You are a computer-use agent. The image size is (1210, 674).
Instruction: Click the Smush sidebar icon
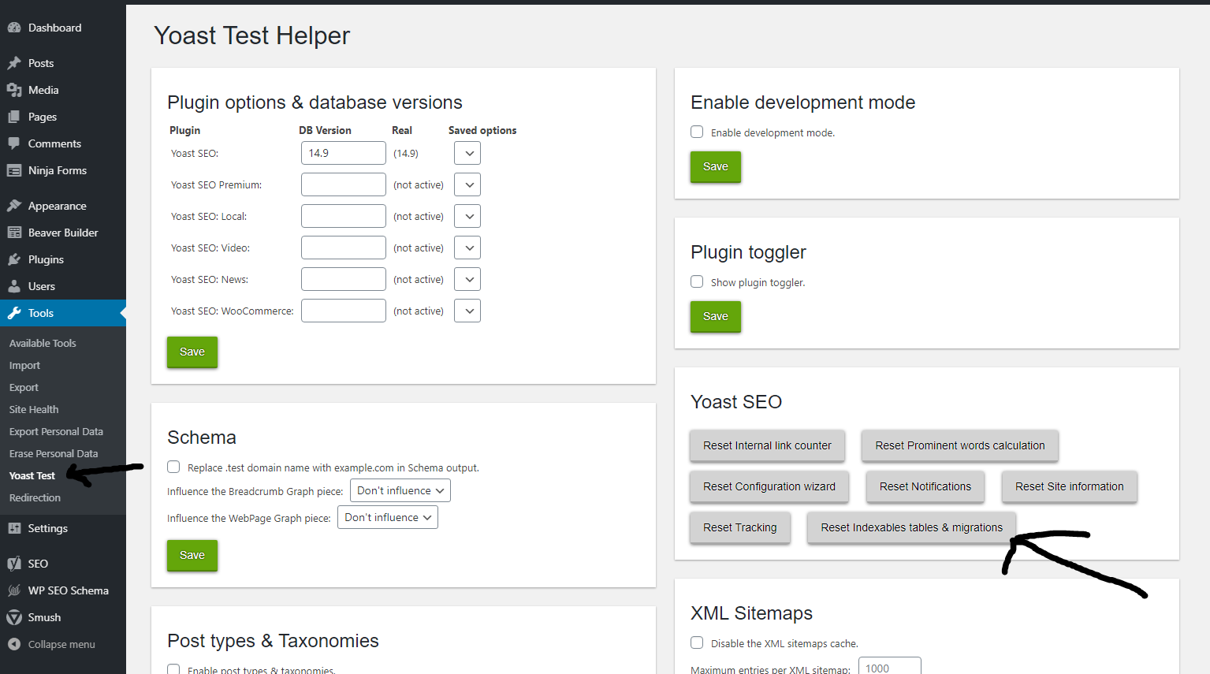coord(14,617)
